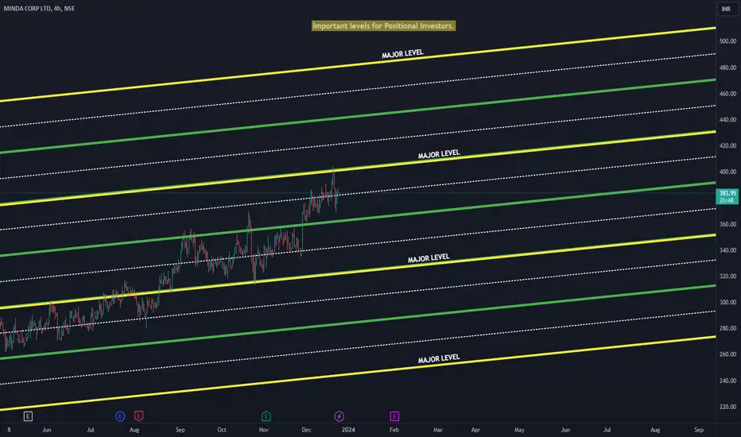Click the 420.00 price axis label
The image size is (741, 437).
click(x=727, y=145)
